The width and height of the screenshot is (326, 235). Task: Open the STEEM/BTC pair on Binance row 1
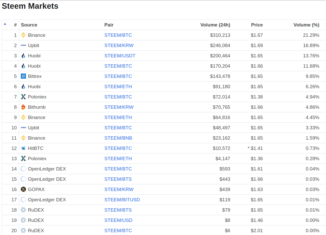[118, 35]
